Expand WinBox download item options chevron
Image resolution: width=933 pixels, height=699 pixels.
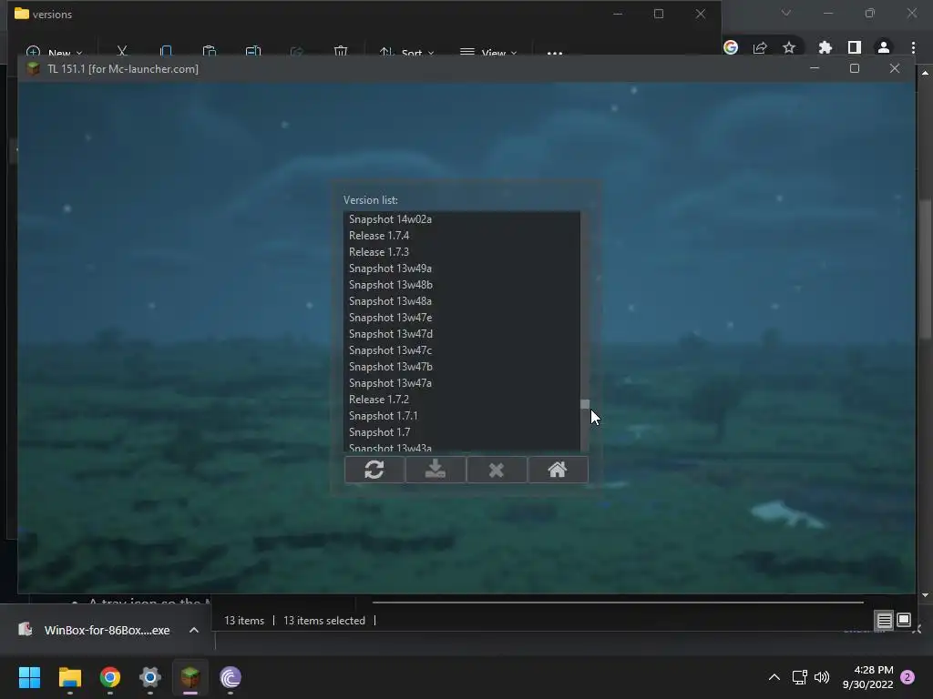point(194,630)
